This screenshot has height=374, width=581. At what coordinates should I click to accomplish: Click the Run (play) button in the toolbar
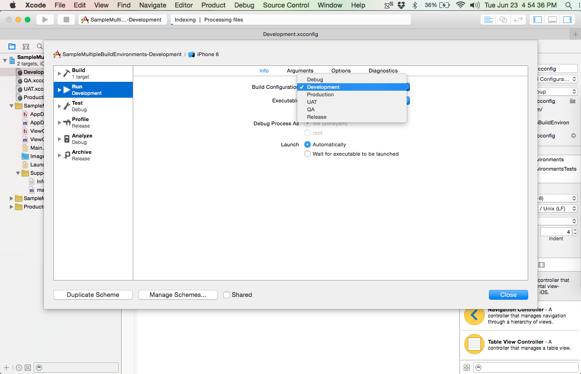point(45,20)
